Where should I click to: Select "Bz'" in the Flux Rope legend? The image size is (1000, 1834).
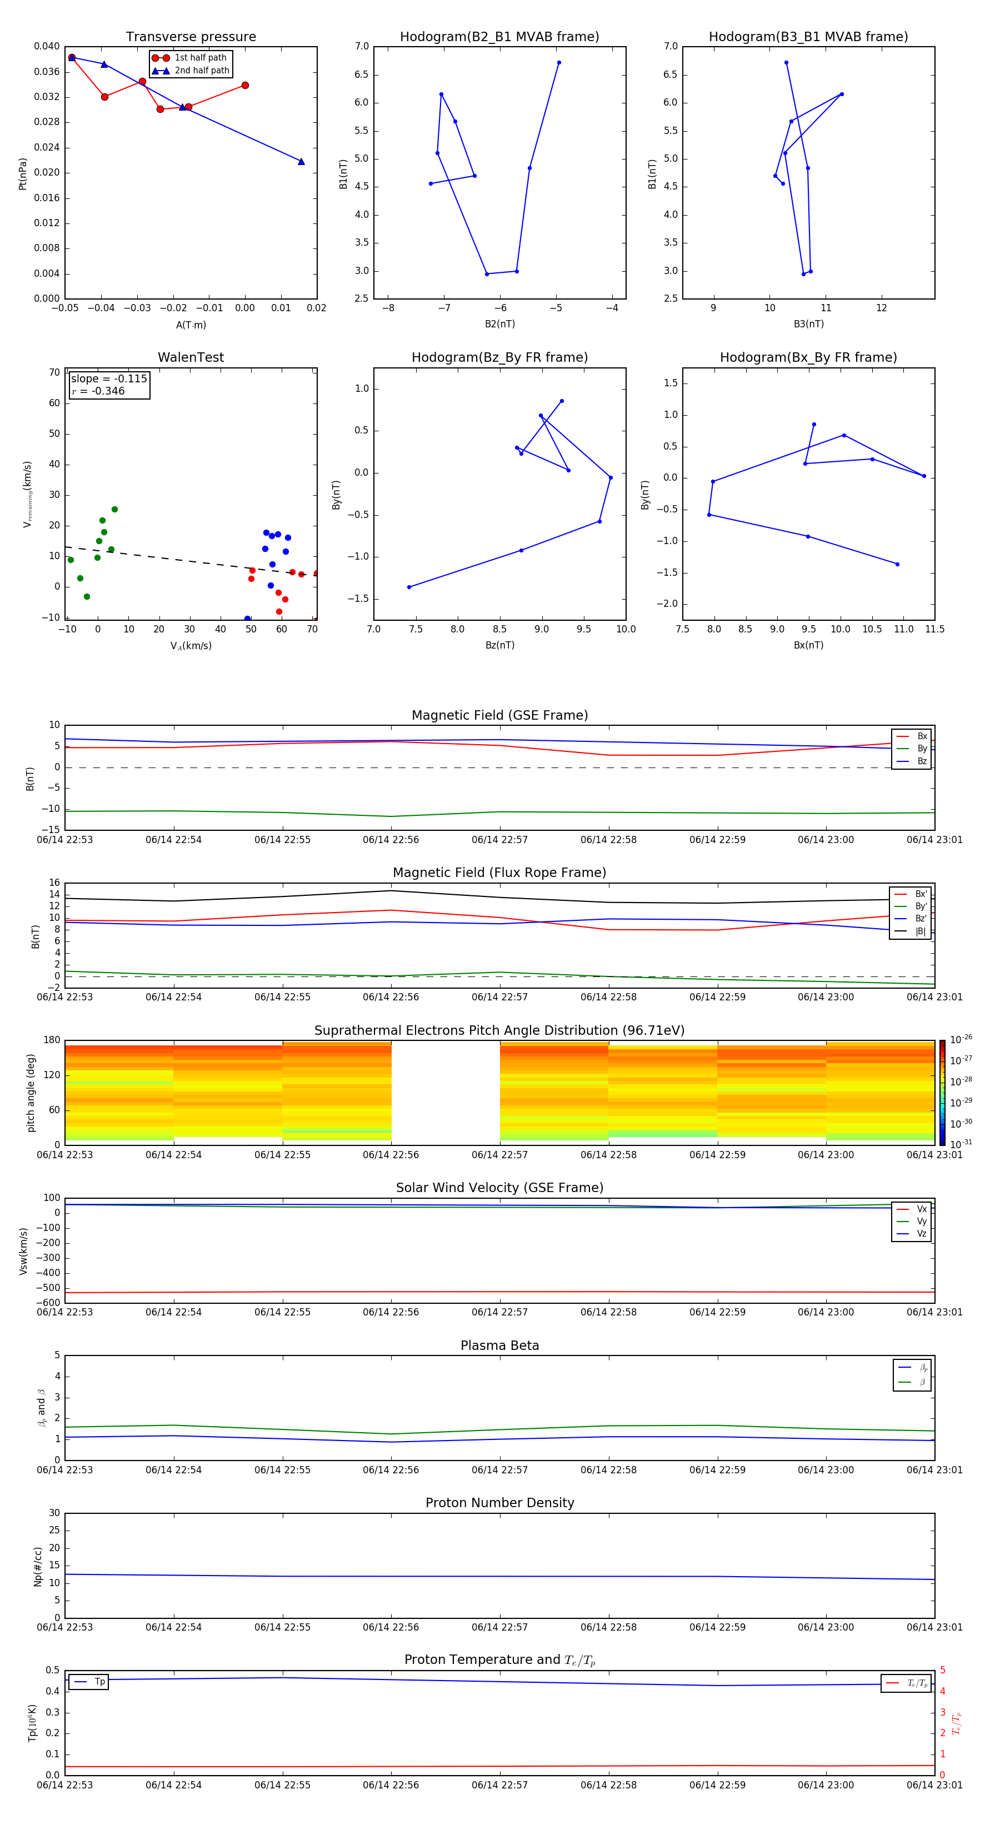click(x=911, y=919)
